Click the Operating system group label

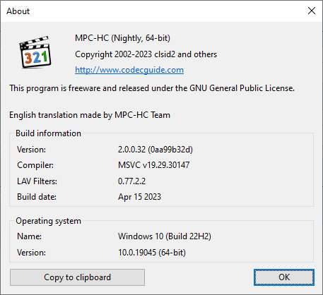coord(48,221)
